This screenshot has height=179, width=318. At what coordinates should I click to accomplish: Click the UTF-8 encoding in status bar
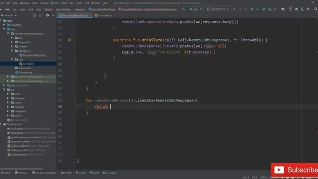(263, 178)
